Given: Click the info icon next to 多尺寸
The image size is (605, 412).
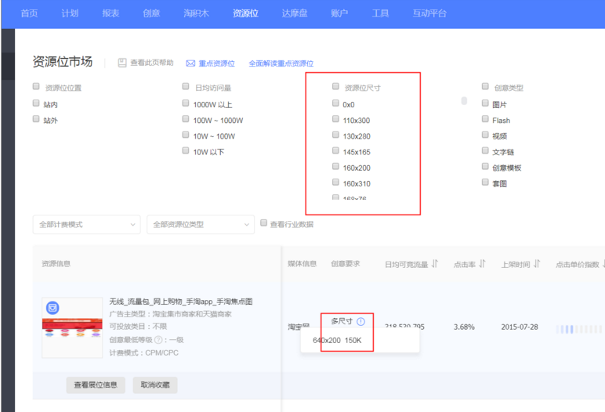Looking at the screenshot, I should coord(360,321).
